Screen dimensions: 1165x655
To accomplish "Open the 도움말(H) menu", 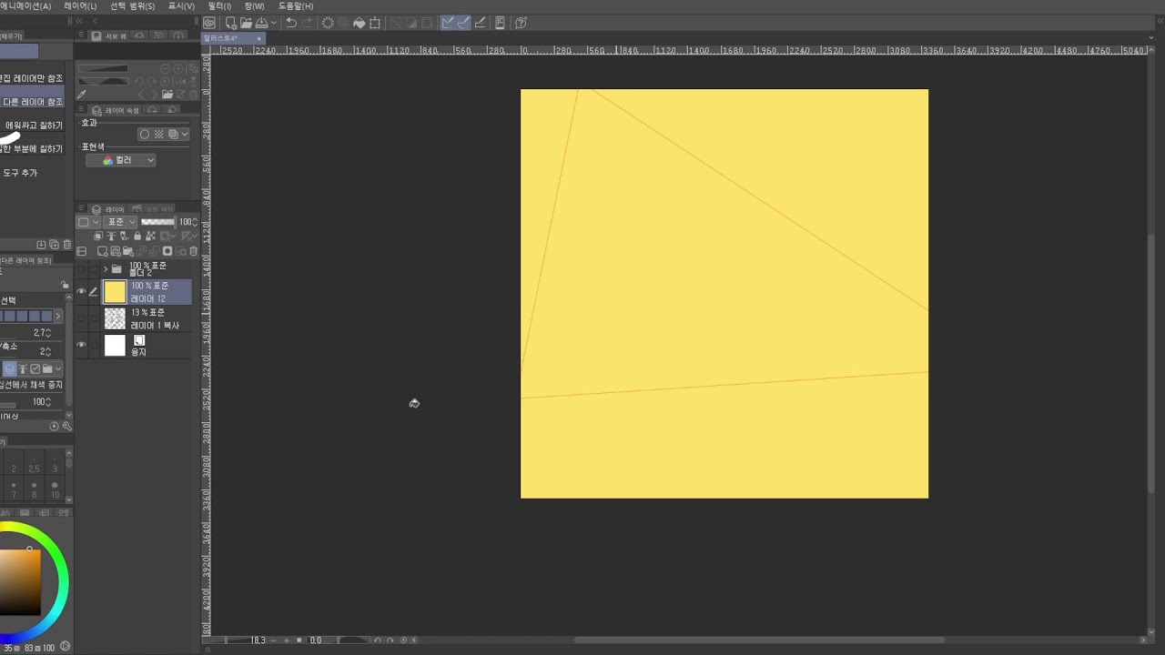I will click(x=296, y=5).
